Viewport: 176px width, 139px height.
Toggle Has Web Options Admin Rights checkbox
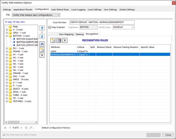click(4, 135)
